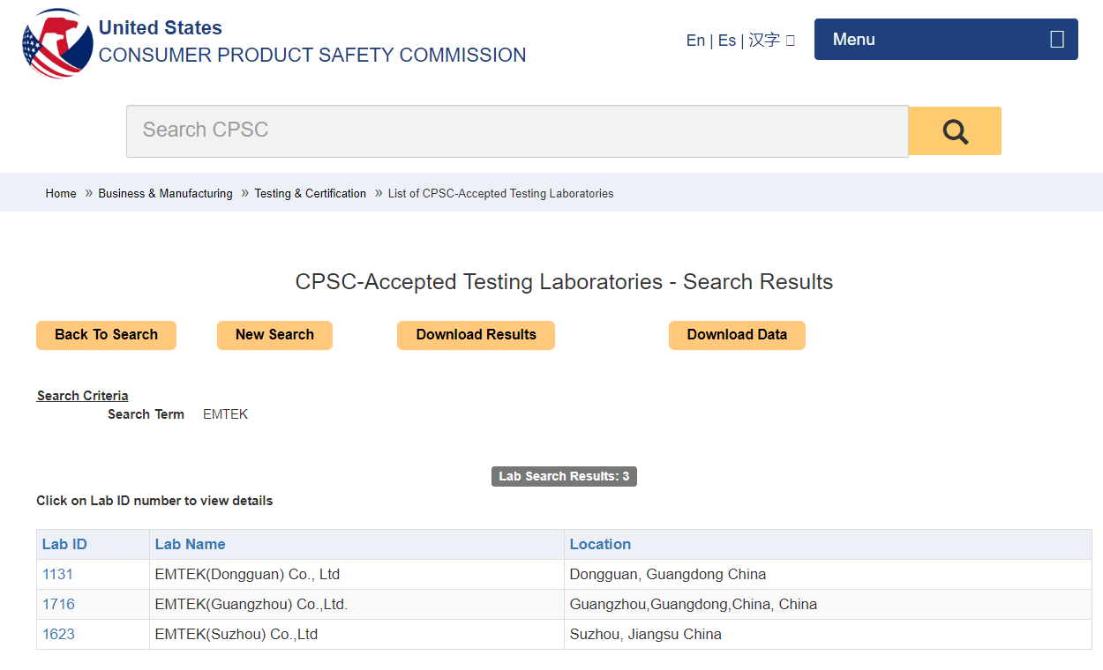Click Download Results button
This screenshot has height=670, width=1103.
(x=476, y=335)
